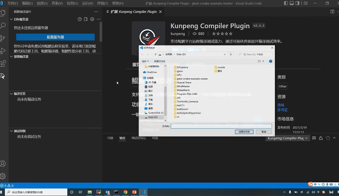
Task: Click the search box in the folder dialog
Action: pyautogui.click(x=254, y=55)
